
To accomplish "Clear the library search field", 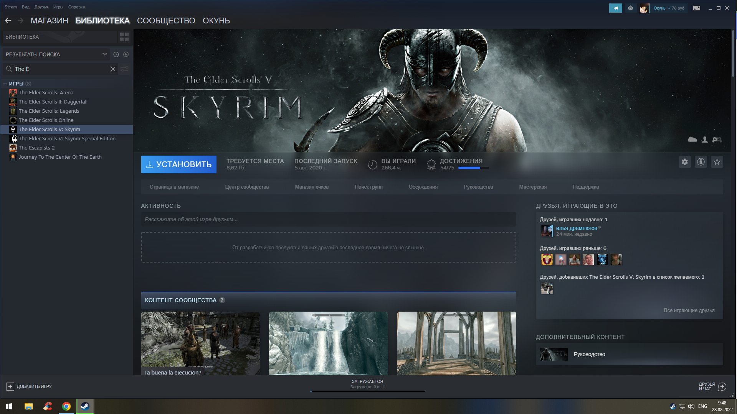I will tap(113, 69).
